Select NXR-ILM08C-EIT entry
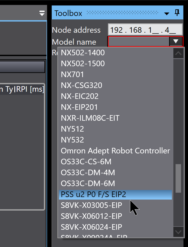 [115, 118]
